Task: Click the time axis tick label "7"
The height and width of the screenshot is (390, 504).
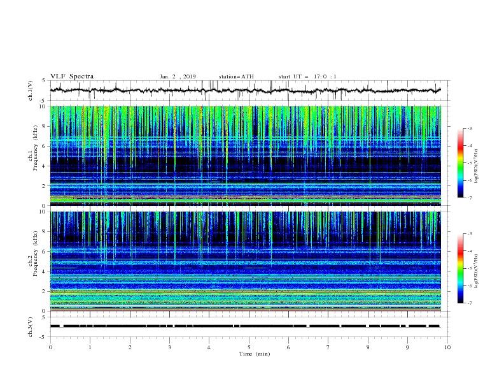Action: tap(328, 347)
